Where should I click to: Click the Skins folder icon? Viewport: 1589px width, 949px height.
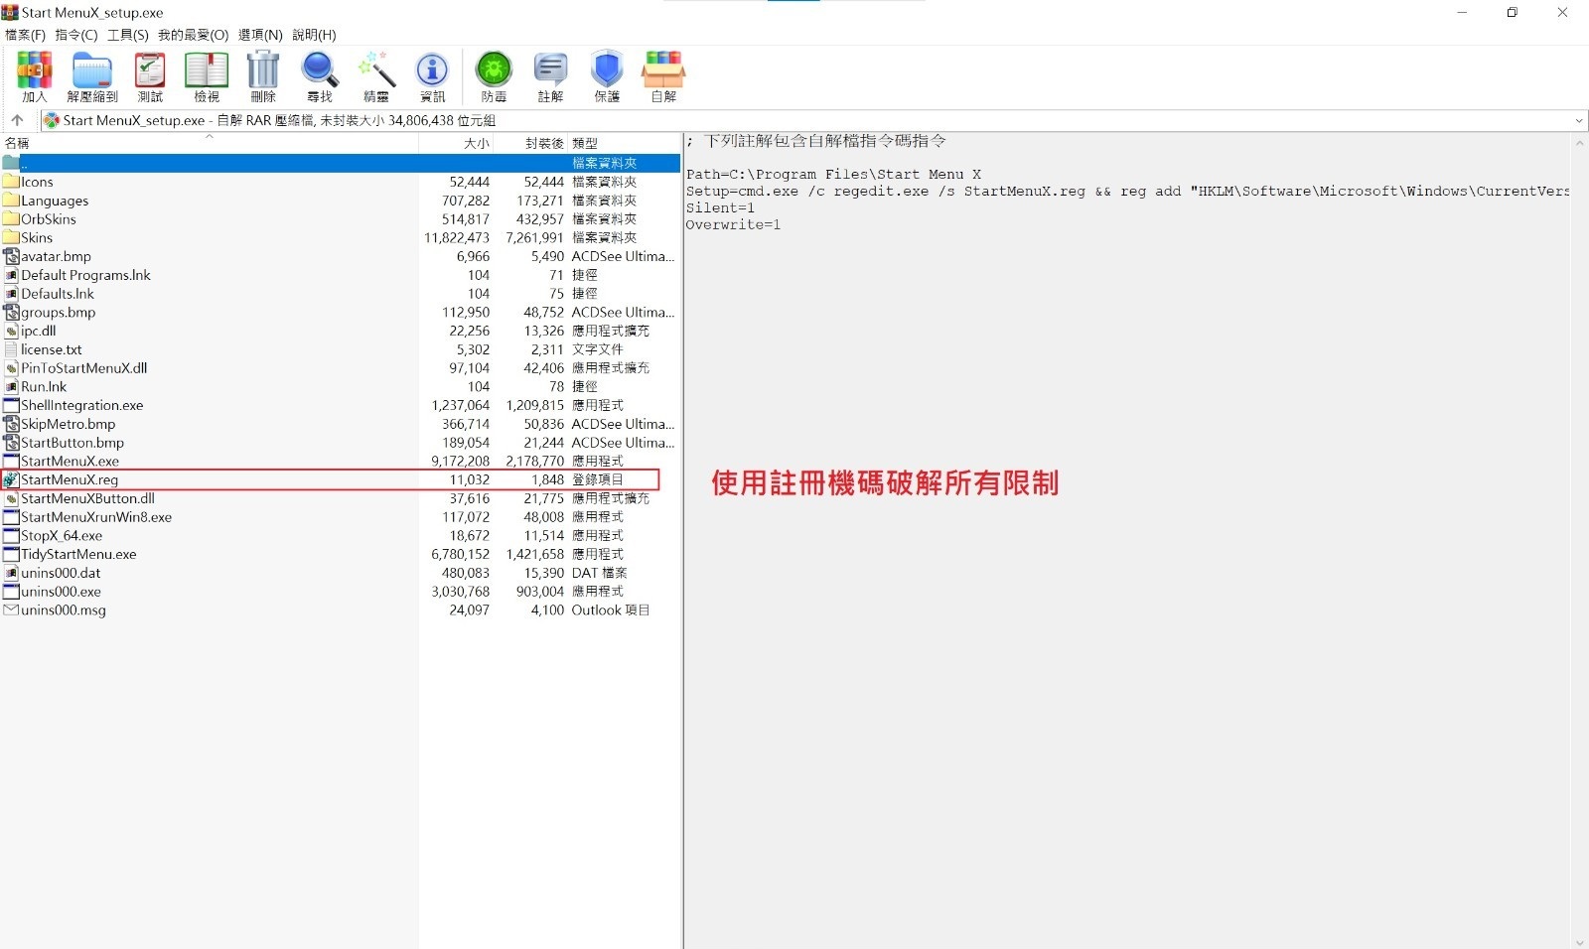tap(11, 237)
